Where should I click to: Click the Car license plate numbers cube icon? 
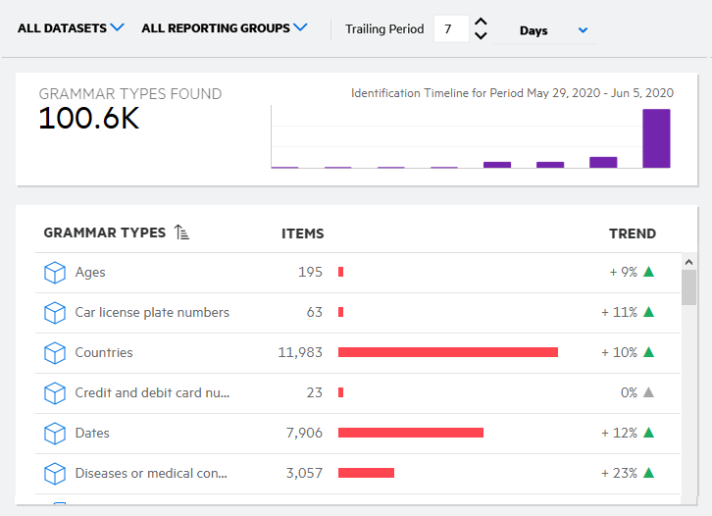point(55,313)
